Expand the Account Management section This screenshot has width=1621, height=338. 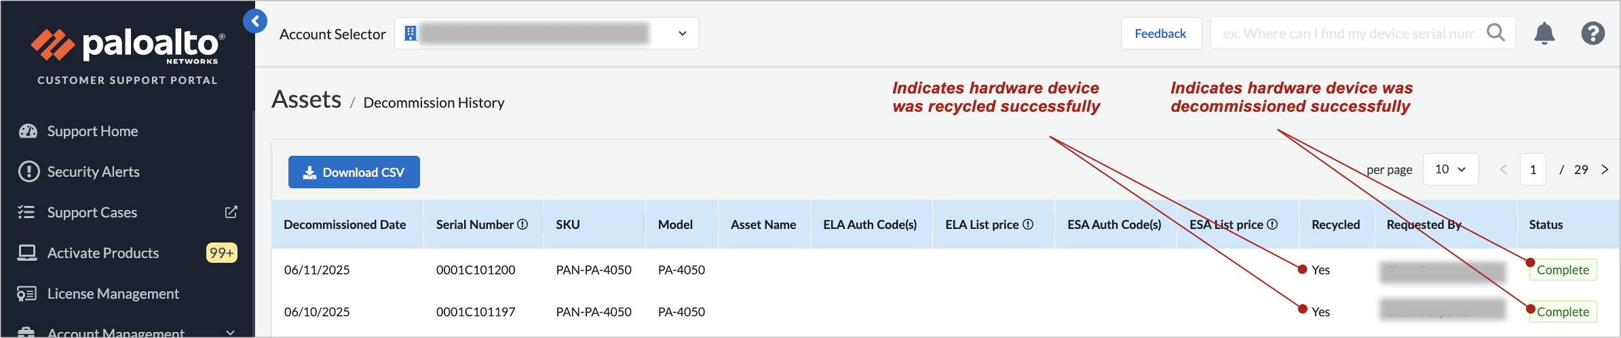230,332
